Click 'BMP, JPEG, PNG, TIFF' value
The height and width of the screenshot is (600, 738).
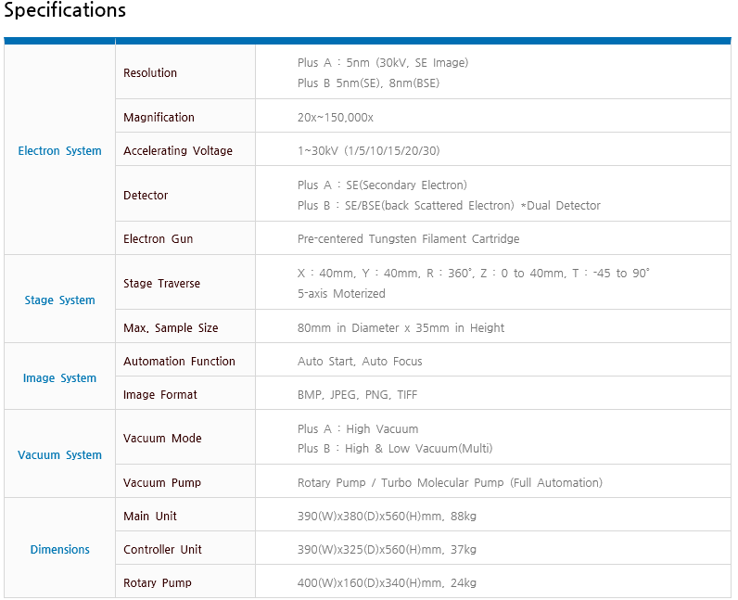pos(357,395)
